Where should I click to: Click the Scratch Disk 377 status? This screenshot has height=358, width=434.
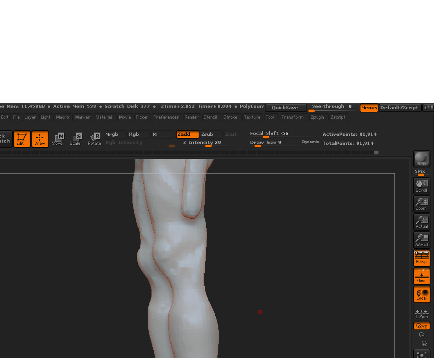tap(127, 106)
